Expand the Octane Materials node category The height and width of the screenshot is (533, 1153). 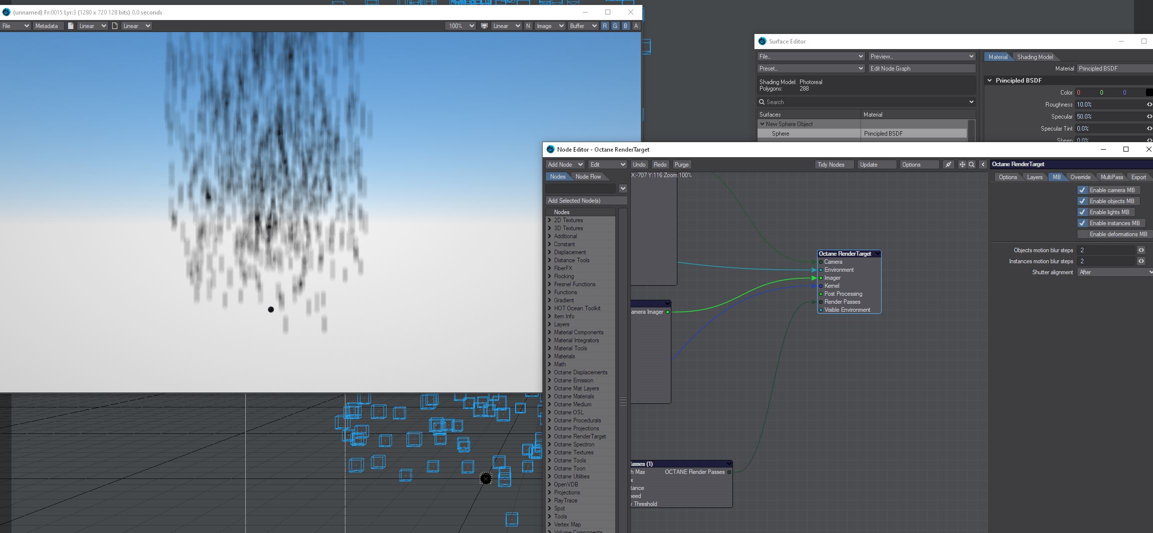coord(550,396)
